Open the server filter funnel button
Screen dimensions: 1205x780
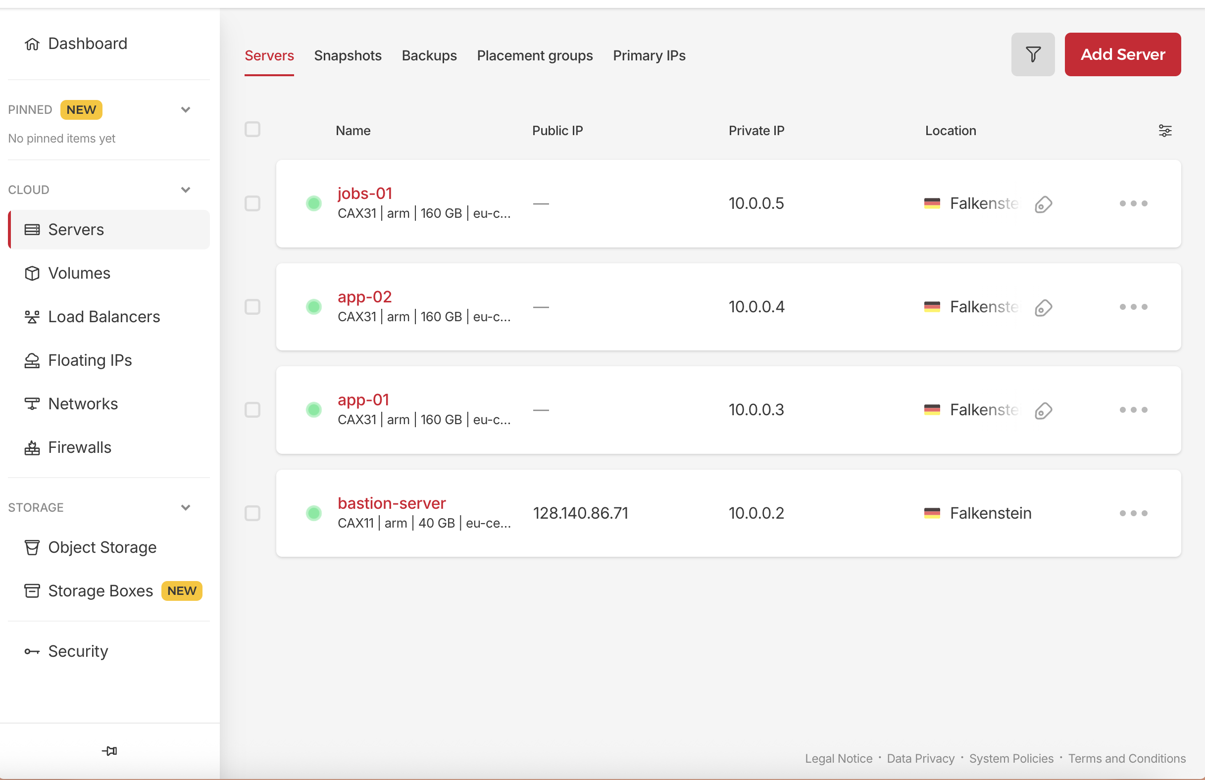pyautogui.click(x=1032, y=54)
